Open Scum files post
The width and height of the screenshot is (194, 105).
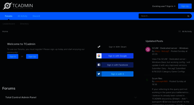157,78
